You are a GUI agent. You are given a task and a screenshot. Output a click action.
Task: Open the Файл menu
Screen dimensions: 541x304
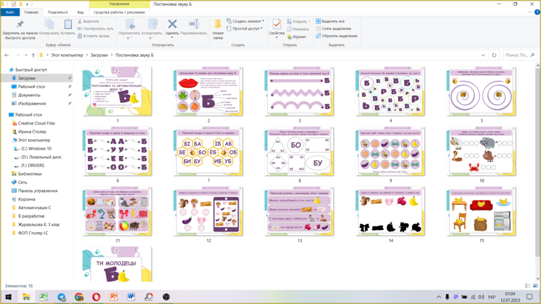click(x=10, y=12)
